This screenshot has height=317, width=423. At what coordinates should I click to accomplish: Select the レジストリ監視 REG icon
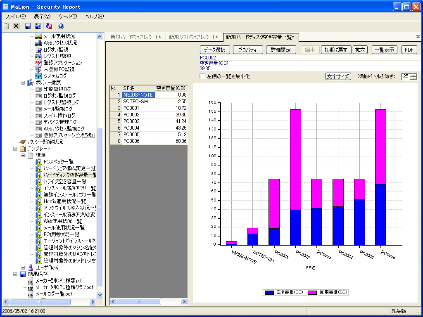click(x=38, y=56)
